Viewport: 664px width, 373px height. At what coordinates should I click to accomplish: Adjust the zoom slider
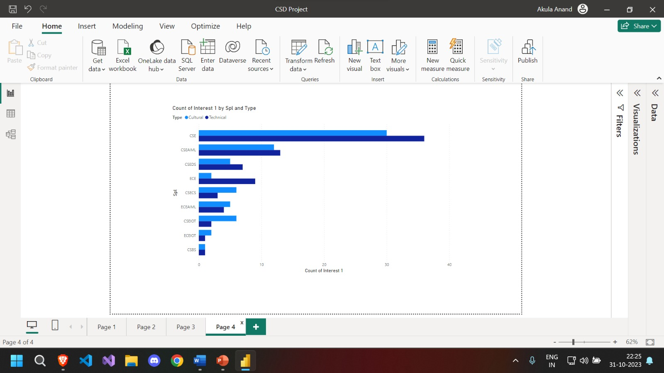click(573, 342)
